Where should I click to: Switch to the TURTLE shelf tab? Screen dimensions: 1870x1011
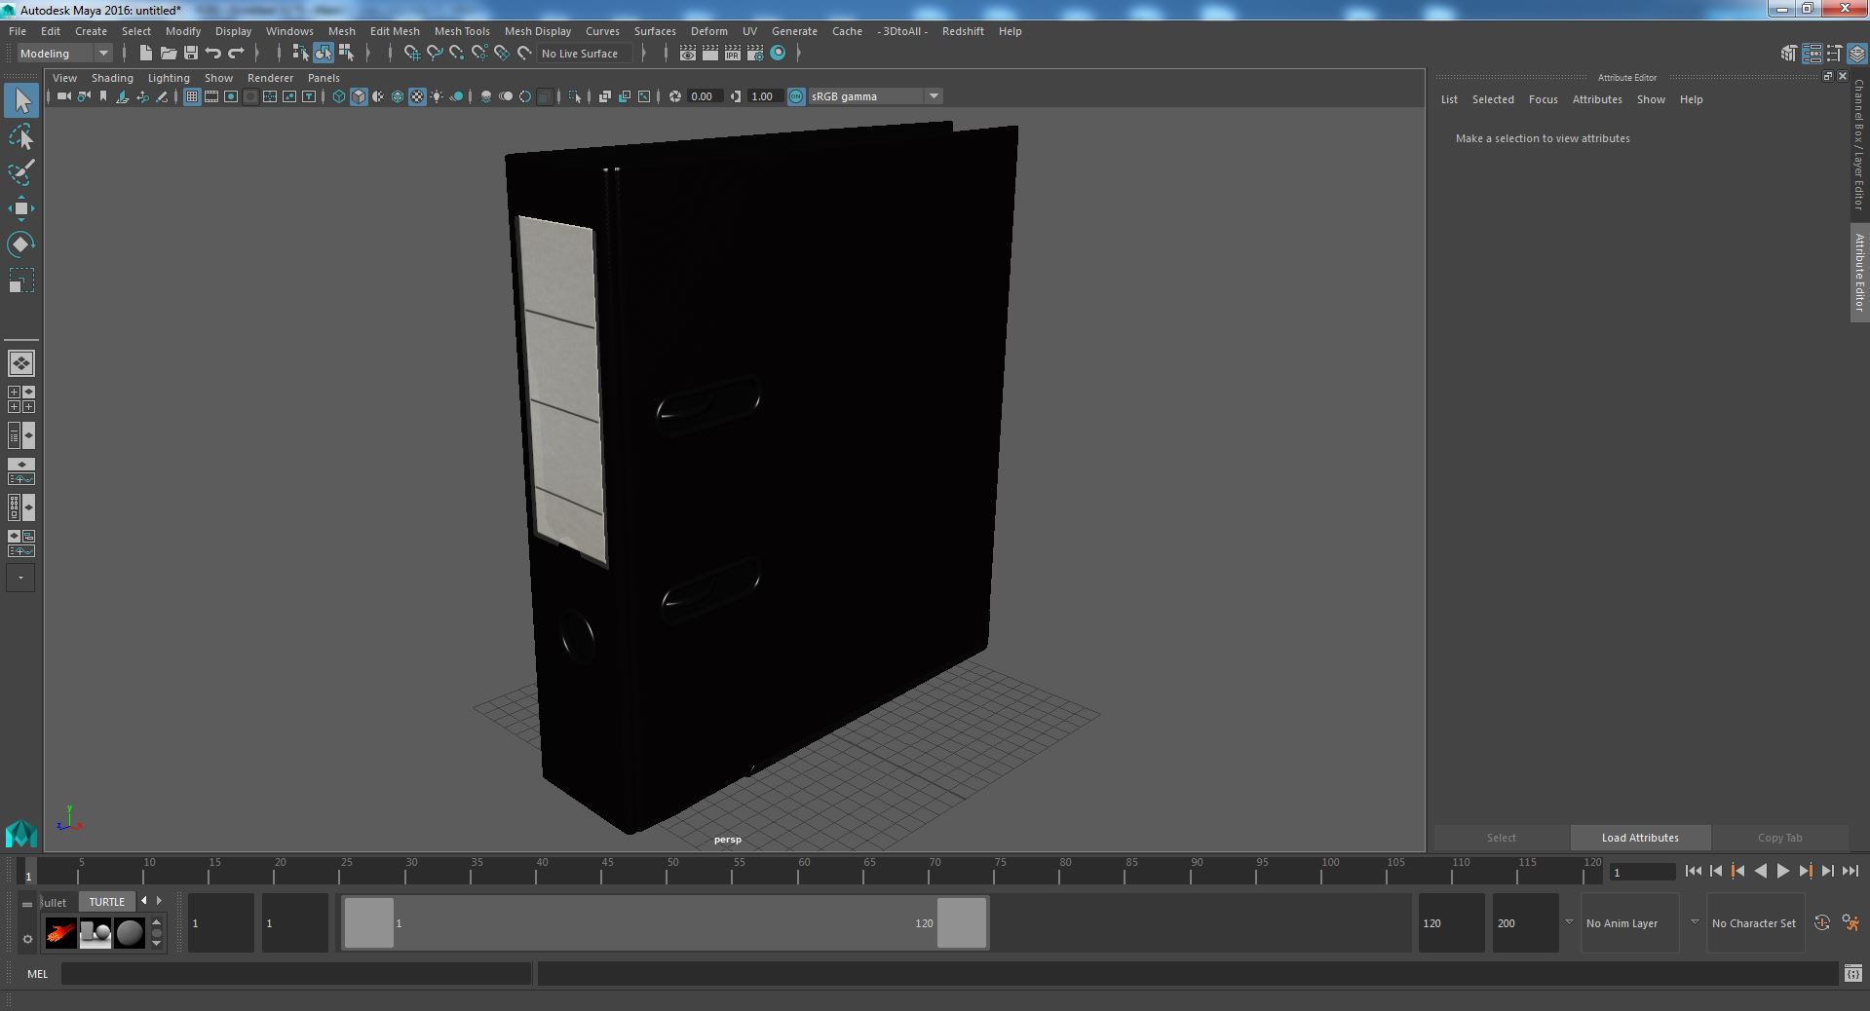pyautogui.click(x=106, y=902)
